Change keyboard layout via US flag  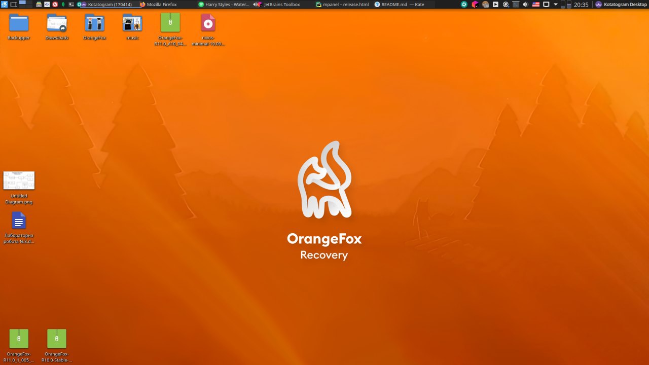536,5
